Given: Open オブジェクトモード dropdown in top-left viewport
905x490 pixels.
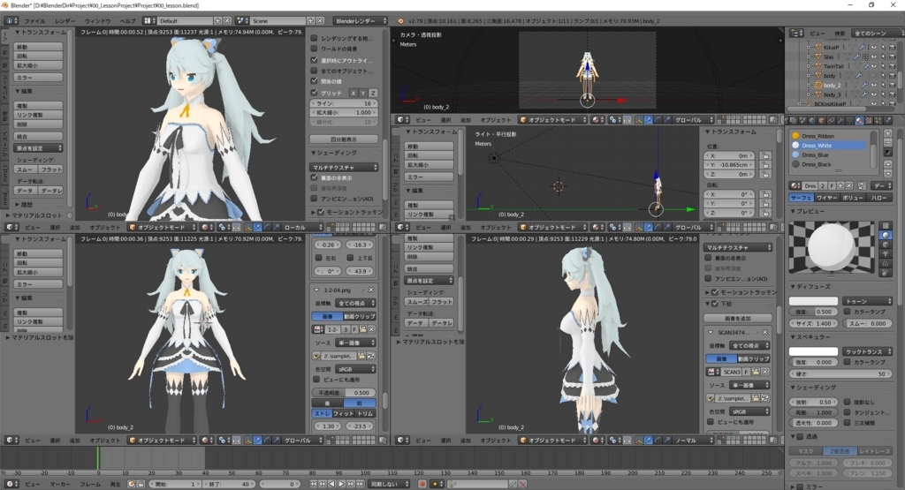Looking at the screenshot, I should click(163, 227).
